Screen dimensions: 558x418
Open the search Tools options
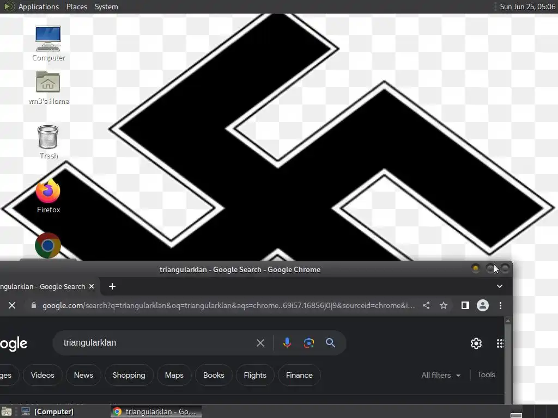coord(486,374)
